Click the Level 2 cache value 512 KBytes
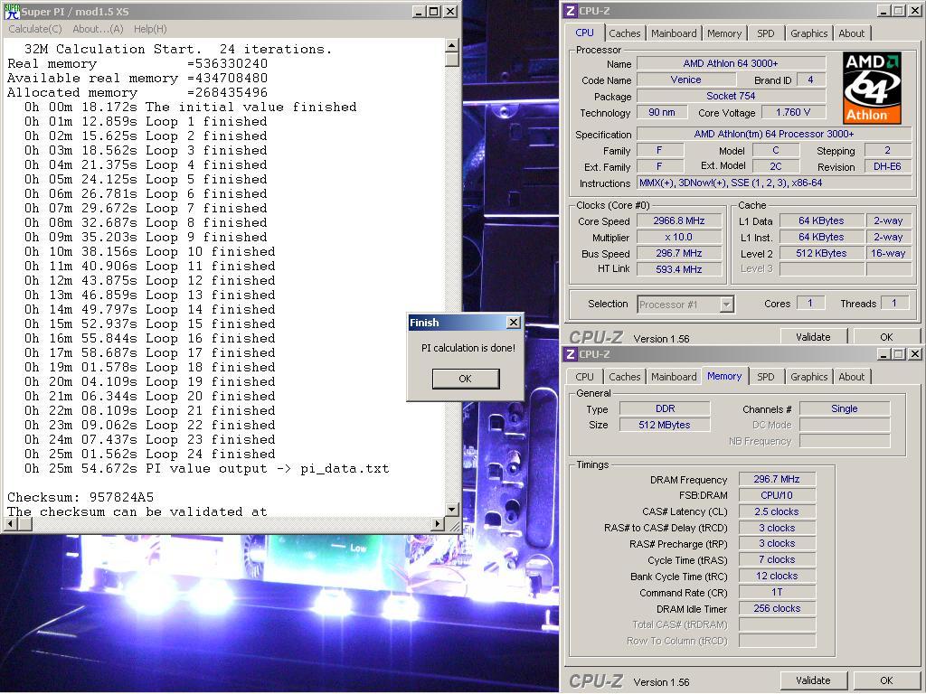 tap(821, 253)
